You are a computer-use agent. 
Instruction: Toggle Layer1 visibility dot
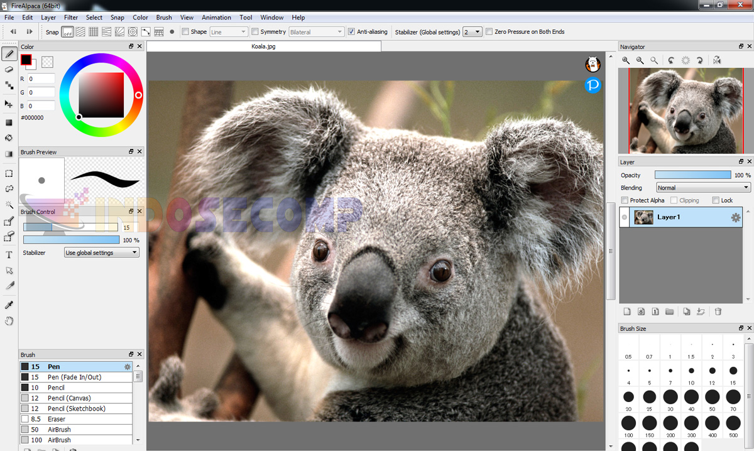click(x=625, y=217)
